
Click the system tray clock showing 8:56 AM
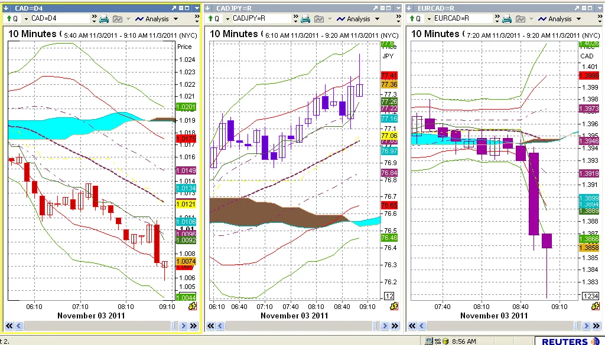tap(465, 341)
